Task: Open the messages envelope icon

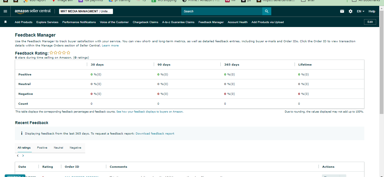Action: click(342, 11)
